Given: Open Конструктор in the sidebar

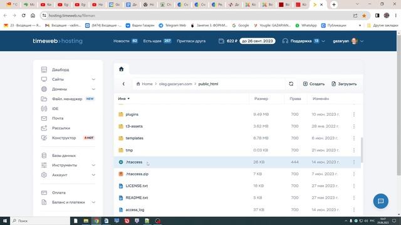Looking at the screenshot, I should coord(64,137).
